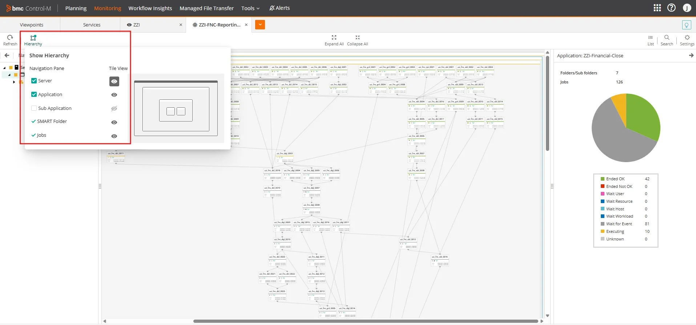Click the Jobs hierarchy label

pos(41,135)
